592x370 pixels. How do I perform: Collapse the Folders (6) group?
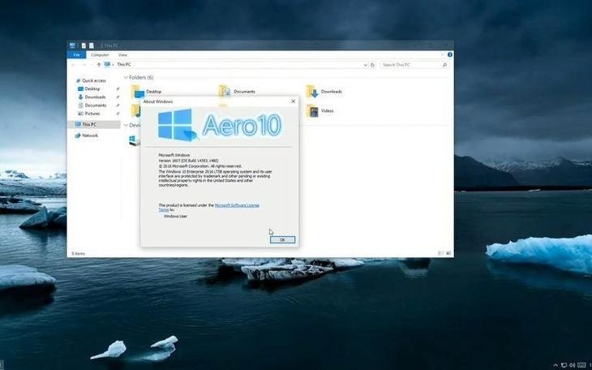[126, 77]
